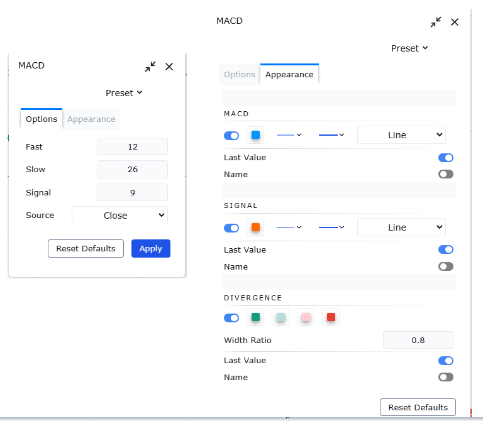This screenshot has height=421, width=483.
Task: Click the Width Ratio input field
Action: (x=418, y=340)
